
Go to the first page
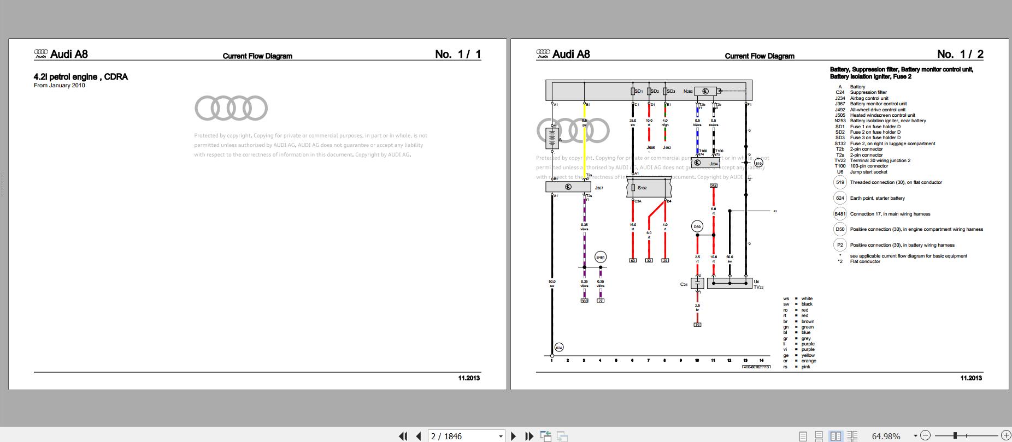pos(403,436)
